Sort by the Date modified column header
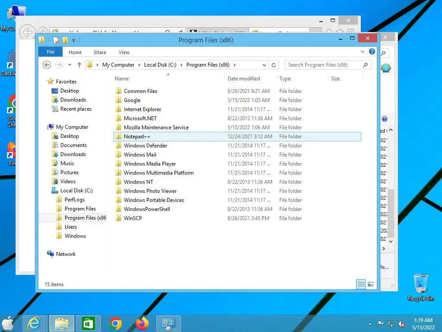The image size is (442, 332). pyautogui.click(x=243, y=79)
